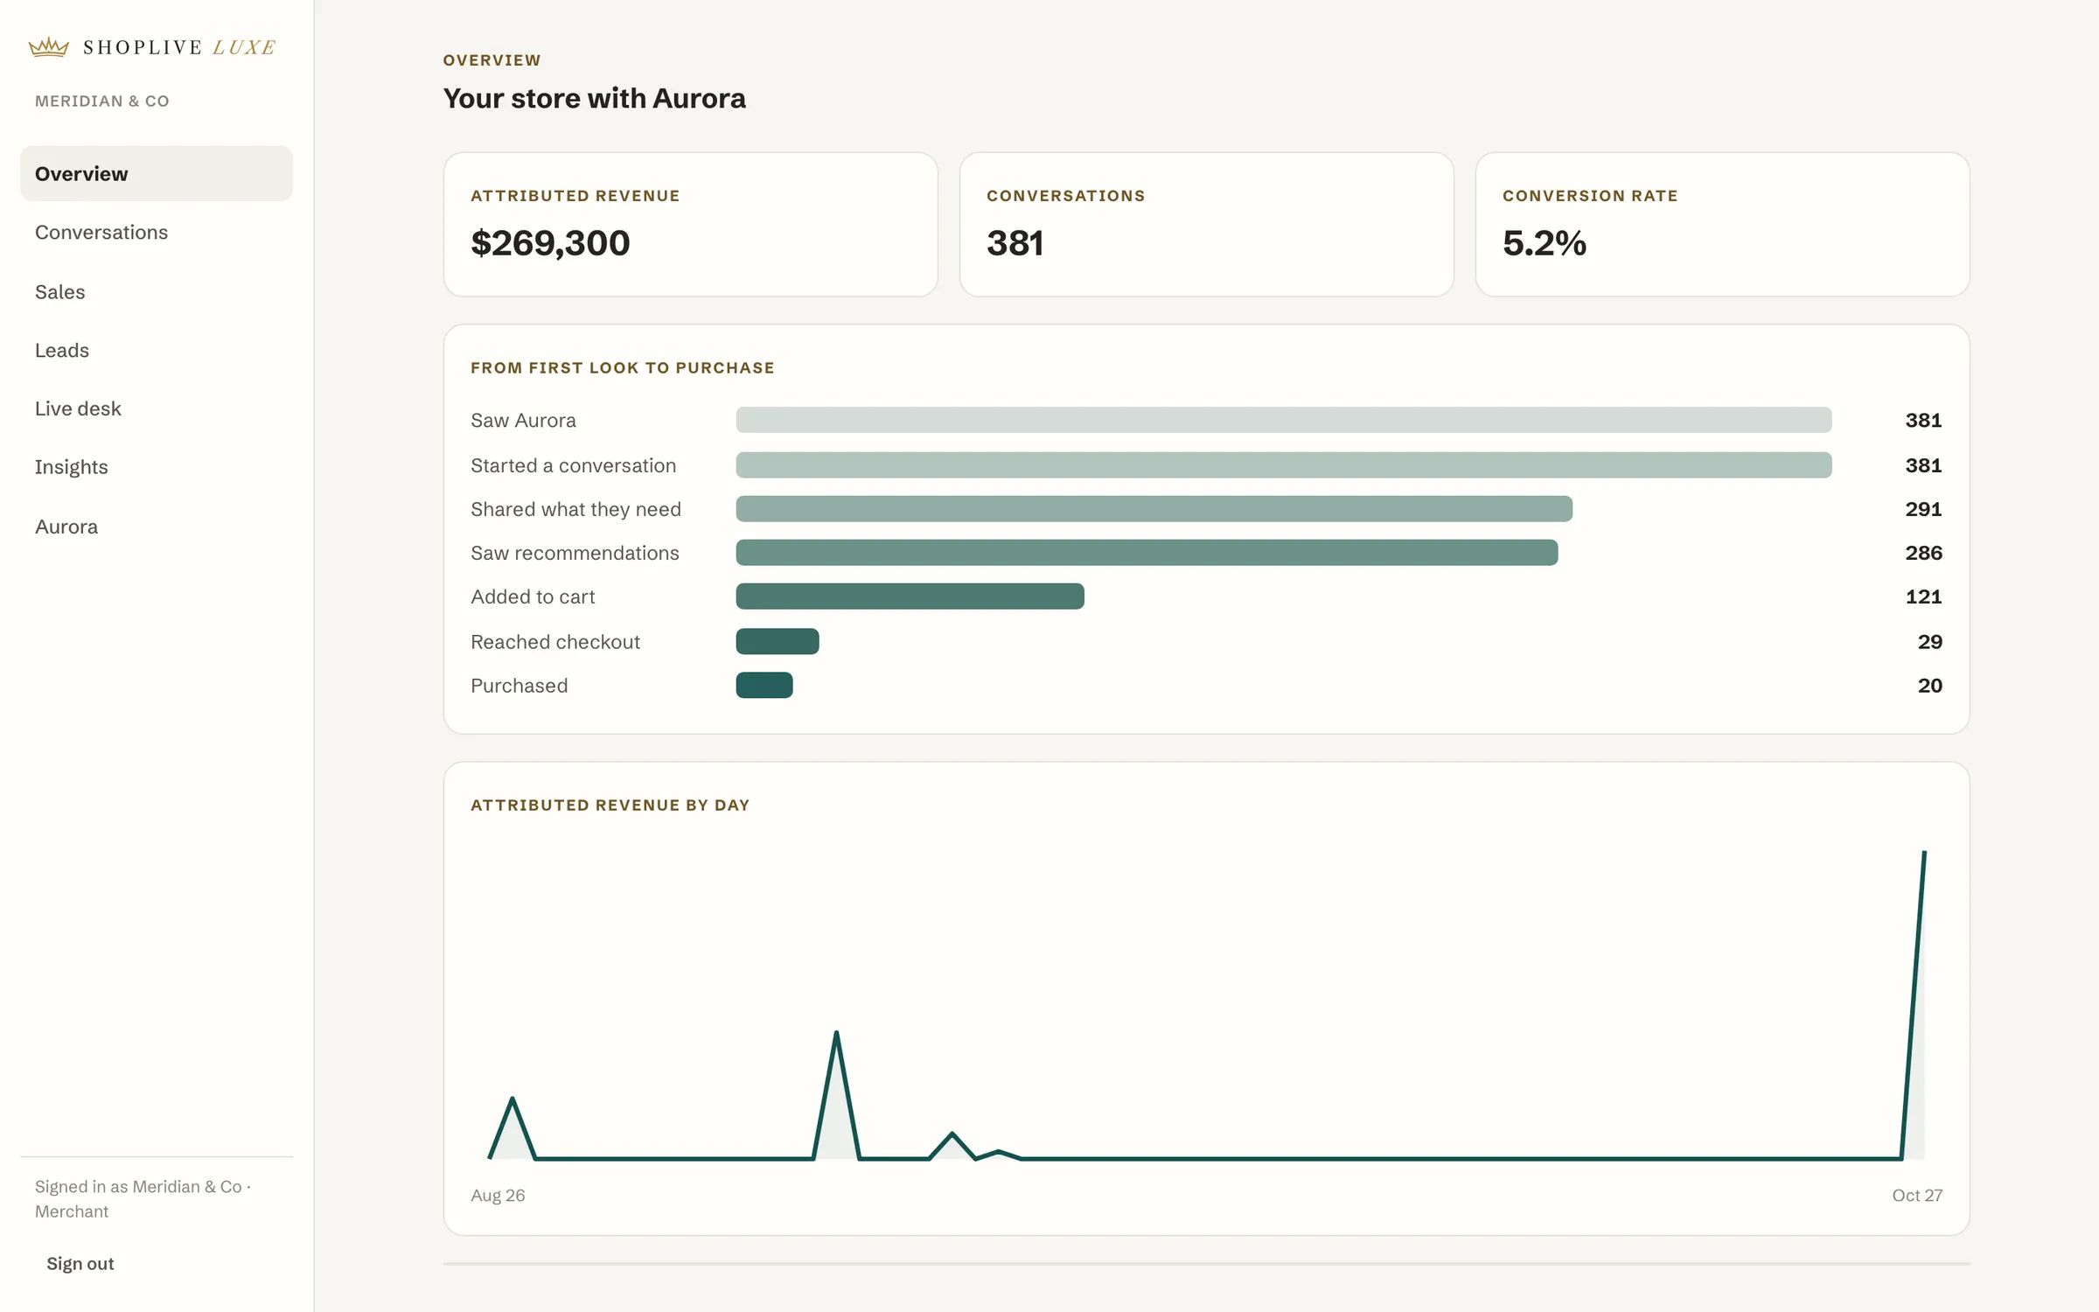Screen dimensions: 2099x1312
Task: Click the value 20 in the funnel
Action: point(1930,686)
